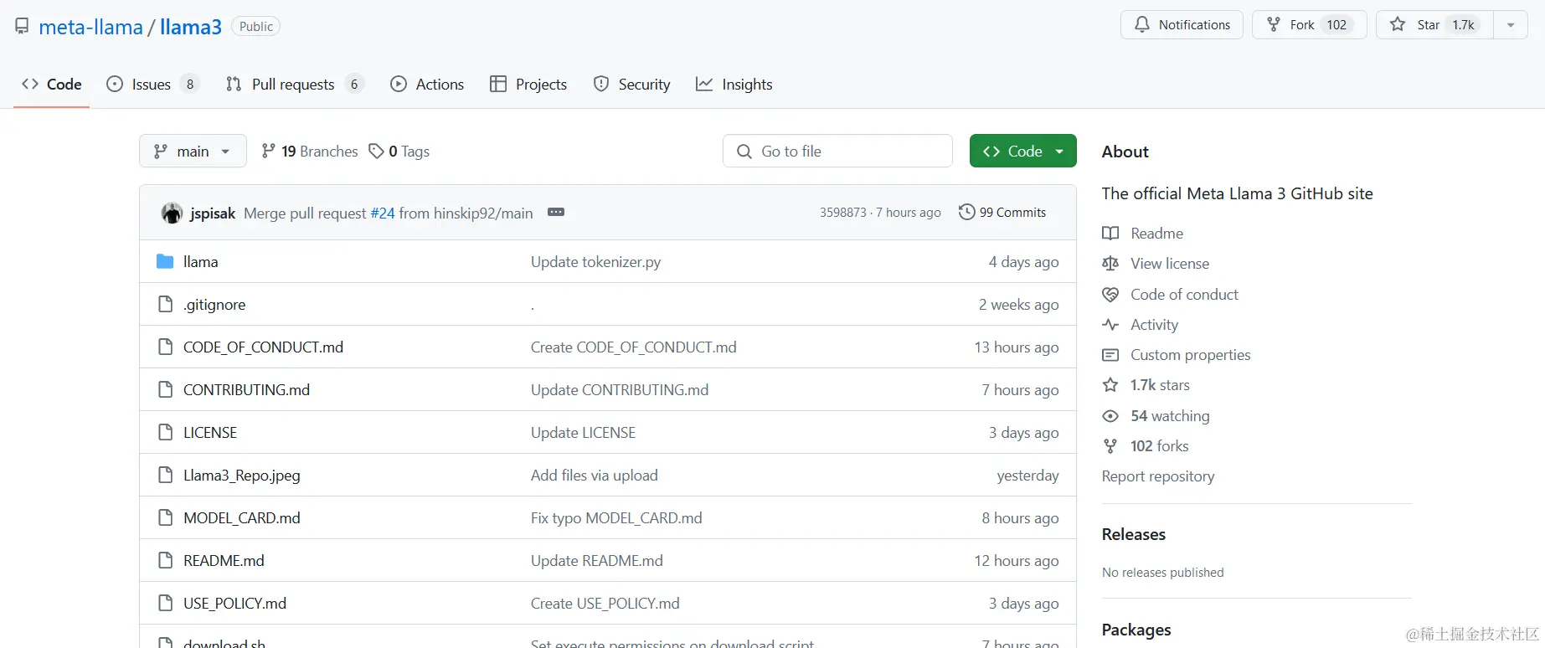Open README.md file

point(224,560)
